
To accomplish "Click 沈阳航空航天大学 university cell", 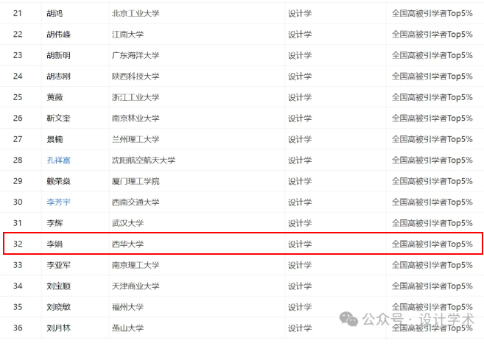I will pyautogui.click(x=144, y=160).
